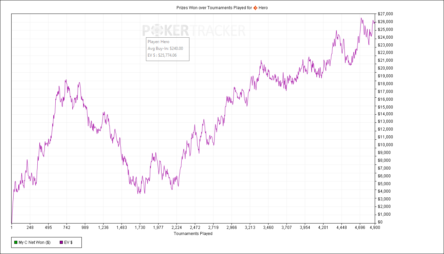
Task: Click the $1,000 y-axis label
Action: tap(384, 214)
